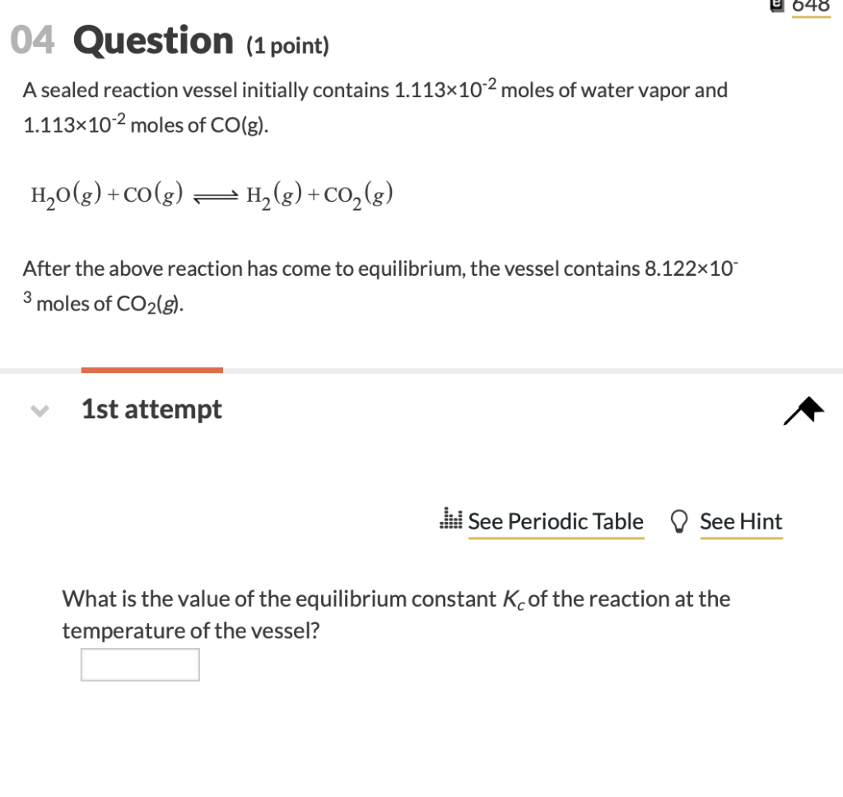The width and height of the screenshot is (843, 797).
Task: Expand the attempt details using the down arrow
Action: point(39,410)
